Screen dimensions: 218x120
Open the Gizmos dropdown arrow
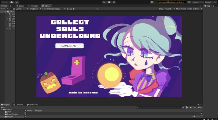point(201,9)
